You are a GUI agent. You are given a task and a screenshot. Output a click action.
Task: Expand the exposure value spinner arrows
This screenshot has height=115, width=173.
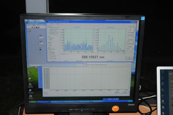(134, 28)
